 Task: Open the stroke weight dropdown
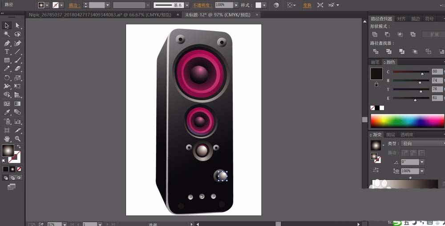108,5
